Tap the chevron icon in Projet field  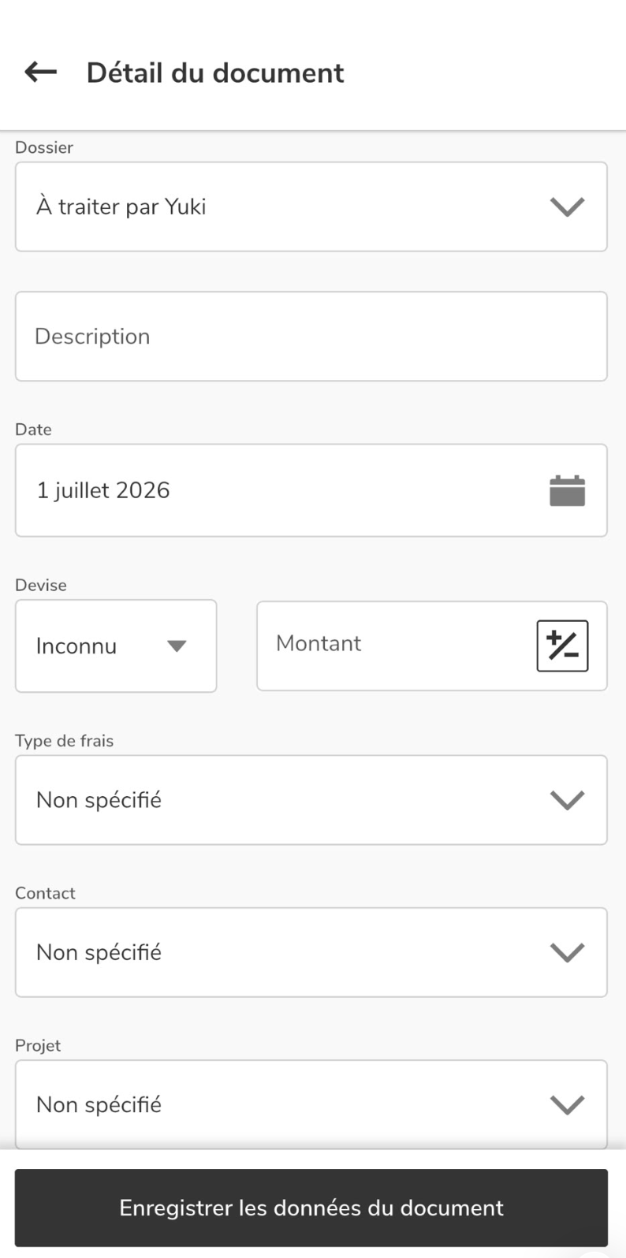[567, 1104]
